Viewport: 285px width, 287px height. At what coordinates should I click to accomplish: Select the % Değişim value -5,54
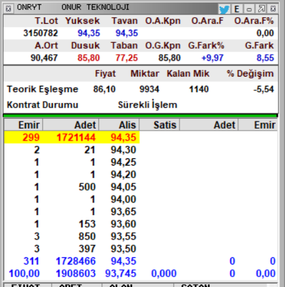point(264,89)
